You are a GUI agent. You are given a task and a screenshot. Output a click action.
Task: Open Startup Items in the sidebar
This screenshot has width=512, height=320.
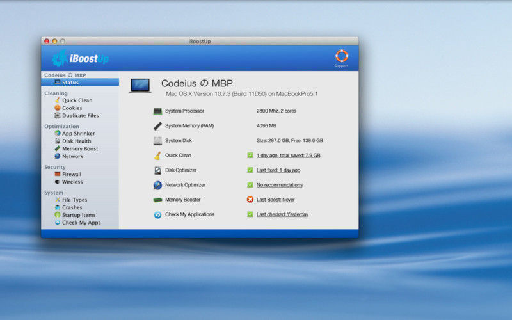pyautogui.click(x=79, y=215)
